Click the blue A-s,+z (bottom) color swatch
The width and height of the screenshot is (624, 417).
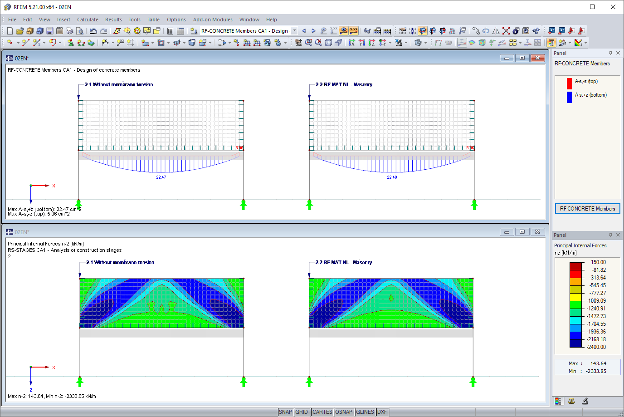569,97
